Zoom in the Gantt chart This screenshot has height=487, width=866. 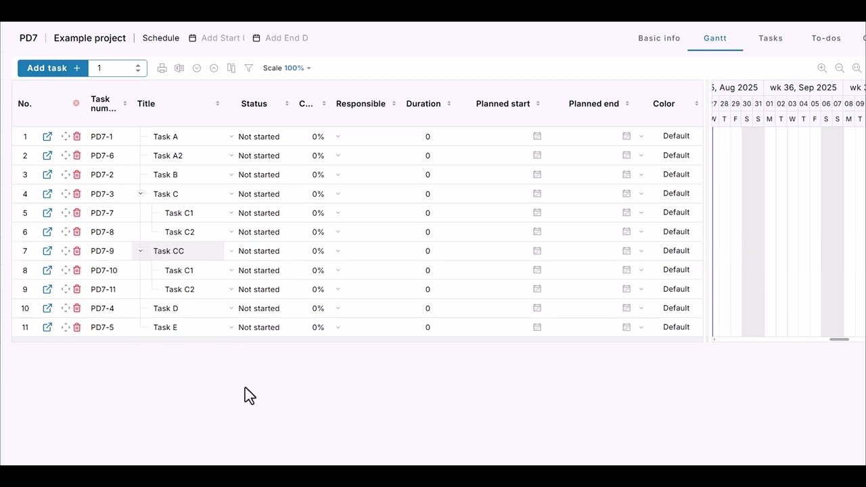click(x=822, y=68)
